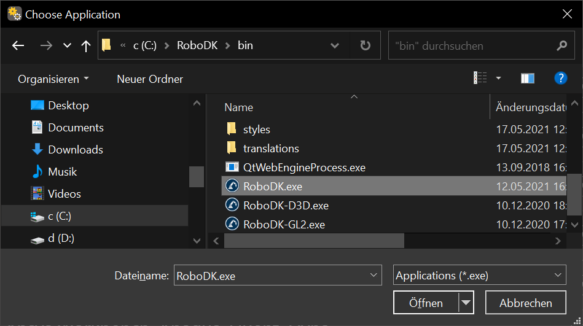Refresh the bin folder view
Viewport: 583px width, 326px height.
coord(365,45)
